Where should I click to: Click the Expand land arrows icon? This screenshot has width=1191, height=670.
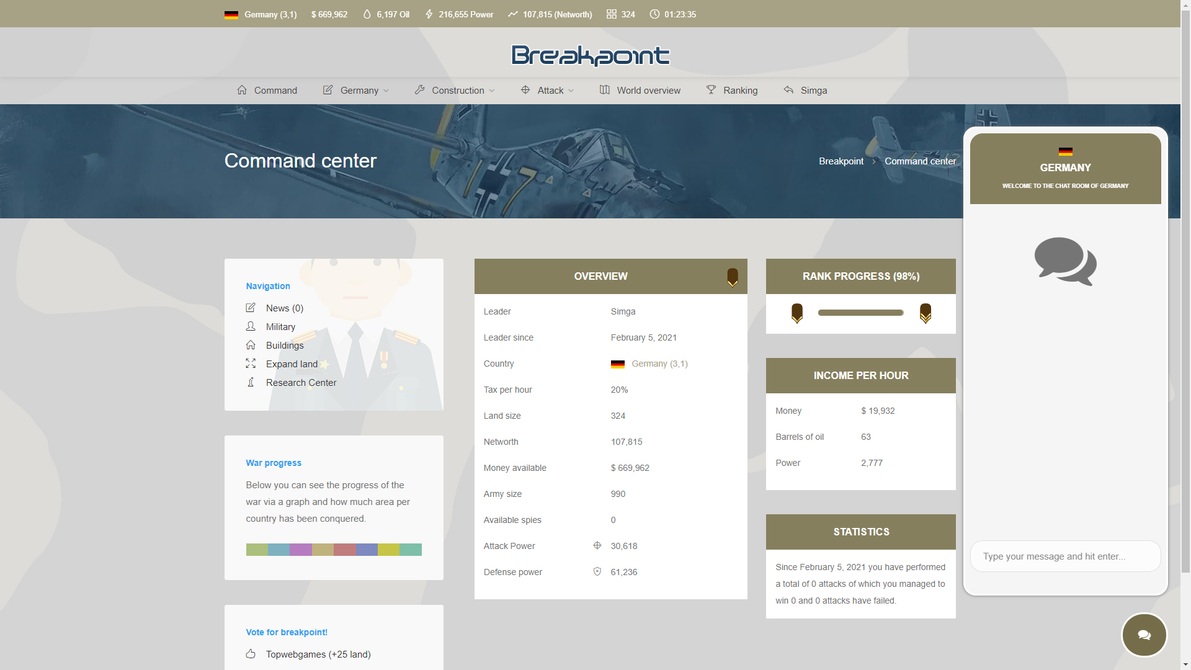[251, 364]
